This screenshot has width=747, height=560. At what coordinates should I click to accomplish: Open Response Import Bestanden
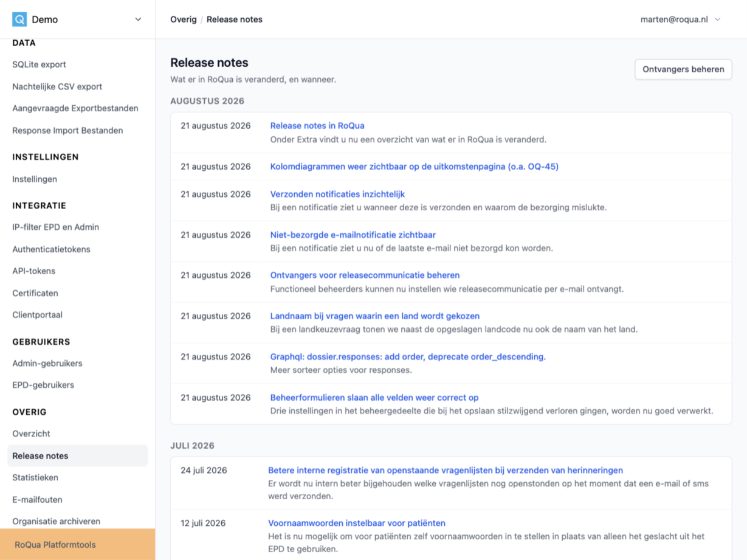pyautogui.click(x=67, y=130)
